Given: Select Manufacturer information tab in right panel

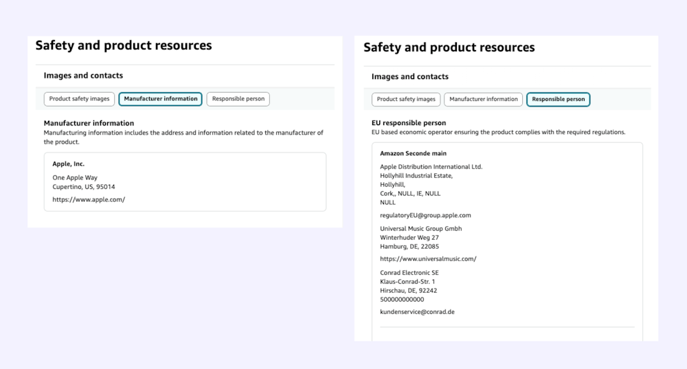Looking at the screenshot, I should point(483,100).
